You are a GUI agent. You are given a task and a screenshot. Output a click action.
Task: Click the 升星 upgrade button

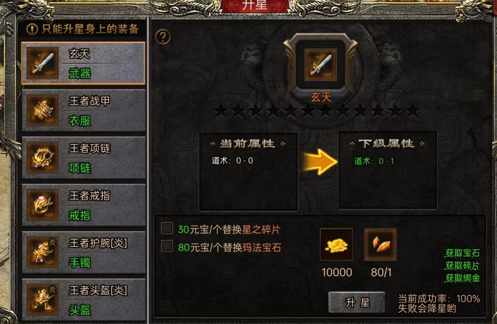[x=357, y=302]
